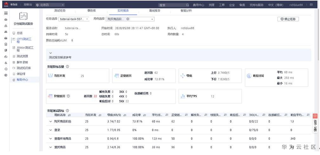Image resolution: width=320 pixels, height=155 pixels.
Task: Switch to the 测试任务 tab
Action: 60,10
